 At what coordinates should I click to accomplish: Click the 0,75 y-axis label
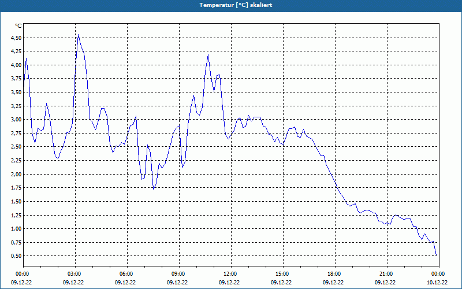click(x=17, y=242)
